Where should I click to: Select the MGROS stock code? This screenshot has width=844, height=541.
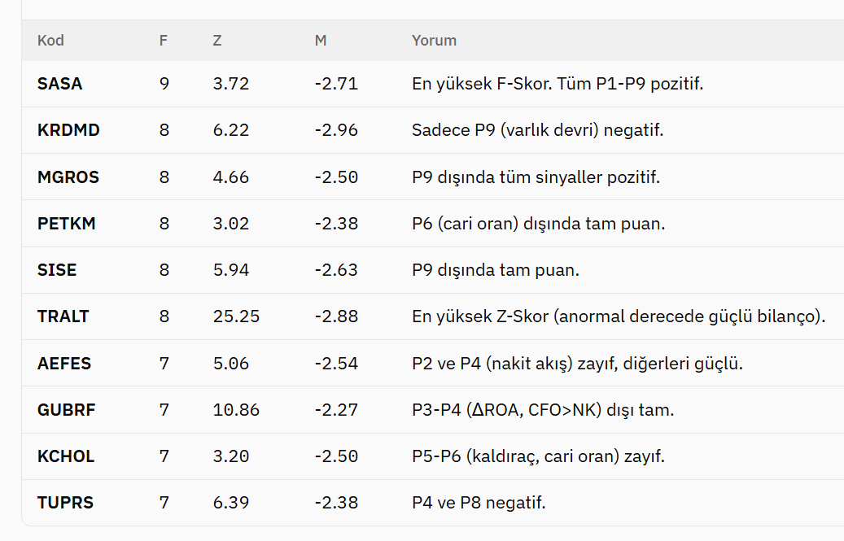(68, 177)
